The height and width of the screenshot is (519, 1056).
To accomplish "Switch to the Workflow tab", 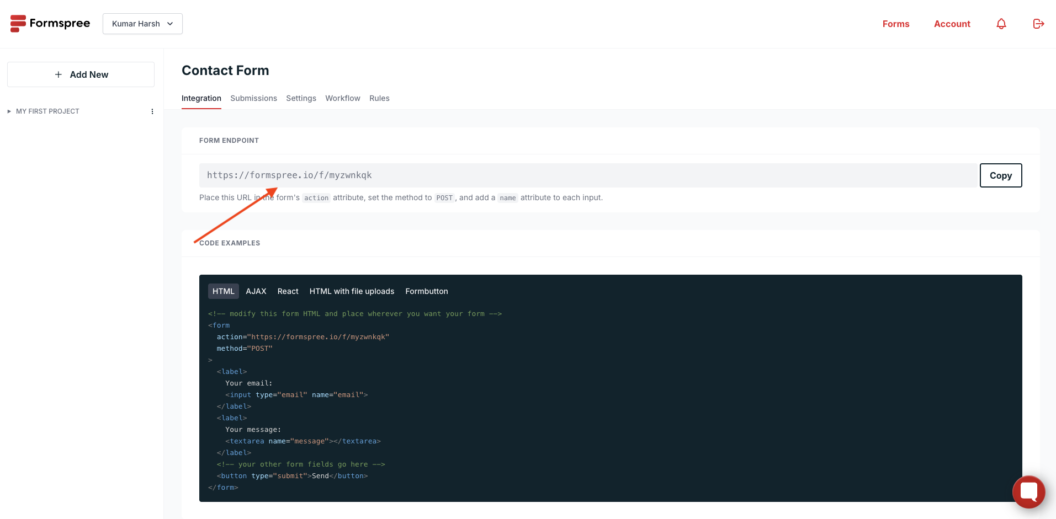I will click(x=342, y=98).
